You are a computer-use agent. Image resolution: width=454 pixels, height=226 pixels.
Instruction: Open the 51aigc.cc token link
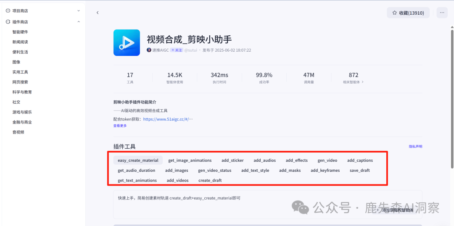[x=168, y=119]
